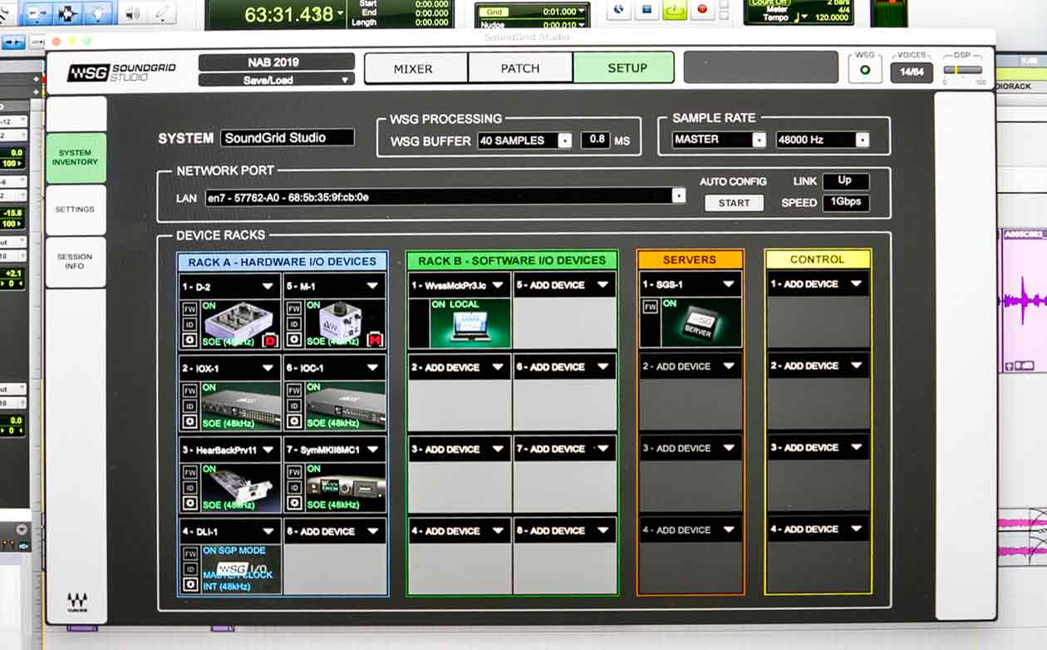Click FW icon on SGS-1 server
Screen dimensions: 1047x650
[x=649, y=308]
